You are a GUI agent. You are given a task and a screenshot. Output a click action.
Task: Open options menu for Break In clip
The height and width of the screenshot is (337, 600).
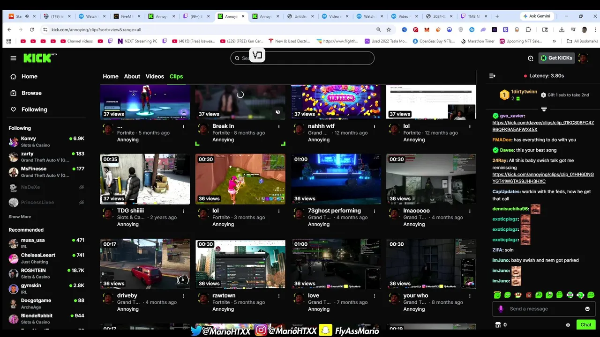(279, 126)
